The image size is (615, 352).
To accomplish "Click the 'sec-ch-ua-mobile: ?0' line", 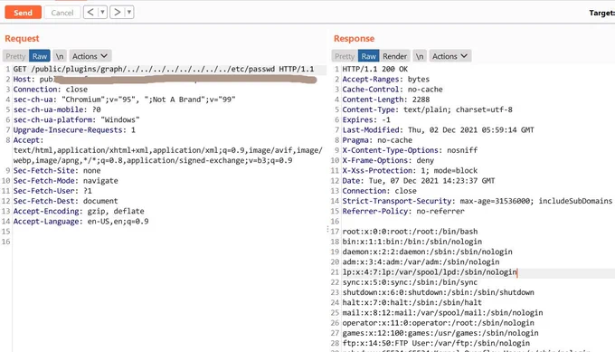I will pos(57,109).
